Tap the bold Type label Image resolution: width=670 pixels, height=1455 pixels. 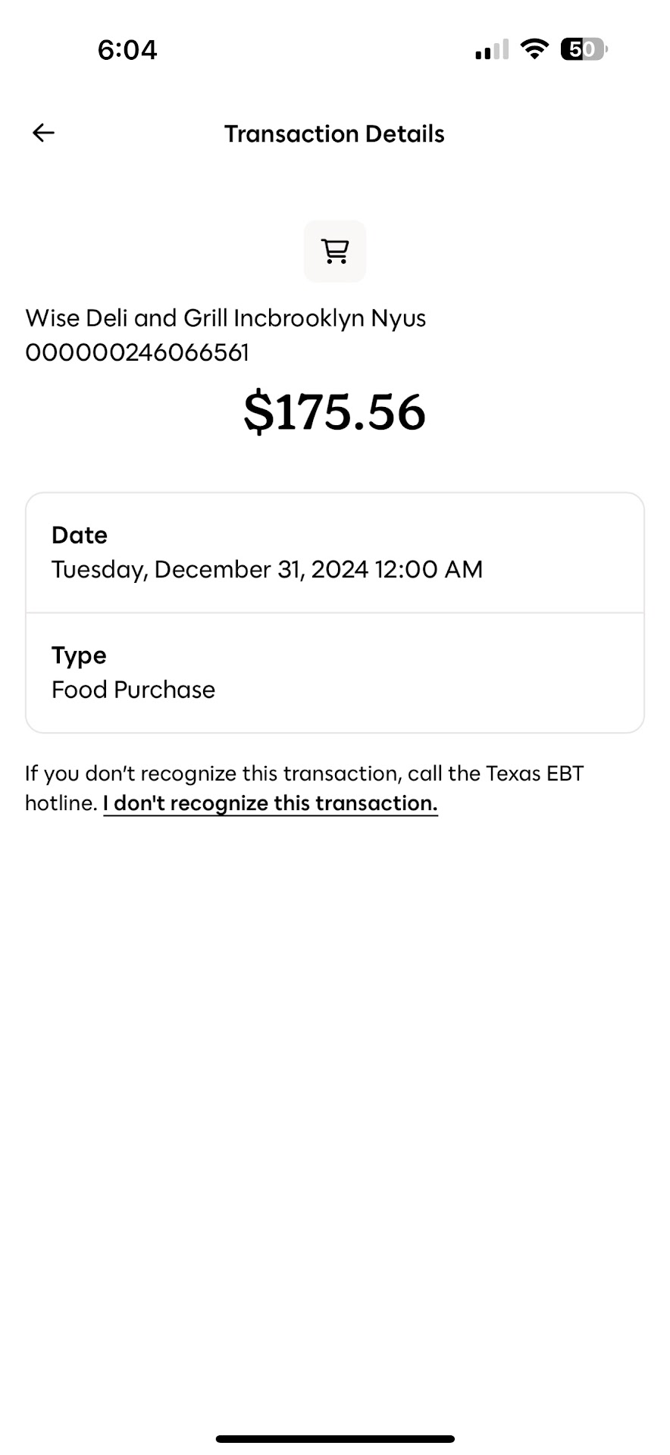(79, 656)
